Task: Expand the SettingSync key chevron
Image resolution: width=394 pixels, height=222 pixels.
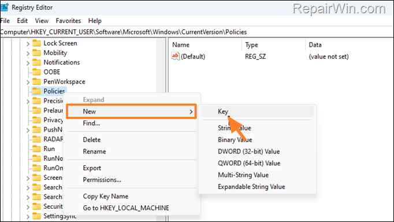Action: (28, 216)
